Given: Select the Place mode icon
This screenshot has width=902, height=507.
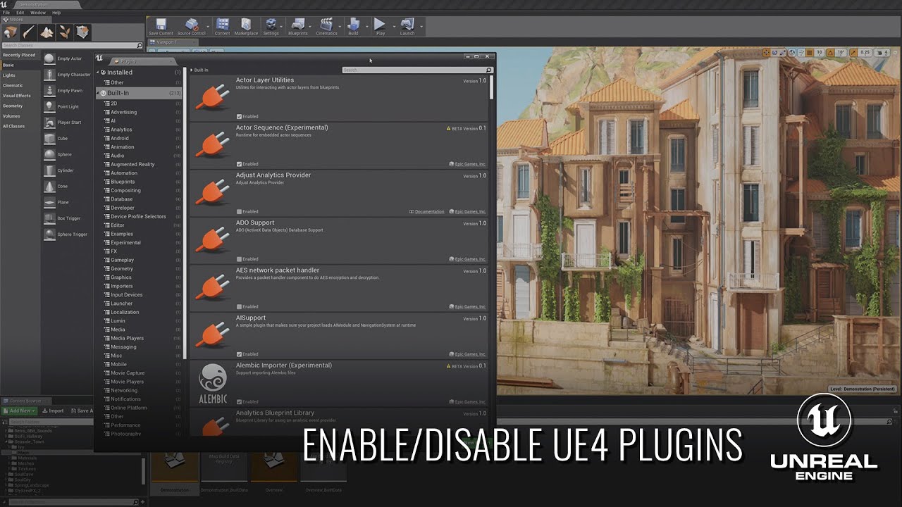Looking at the screenshot, I should pos(11,32).
